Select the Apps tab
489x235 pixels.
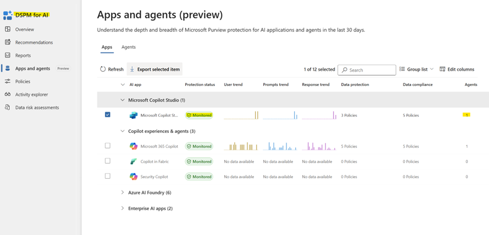pos(107,47)
